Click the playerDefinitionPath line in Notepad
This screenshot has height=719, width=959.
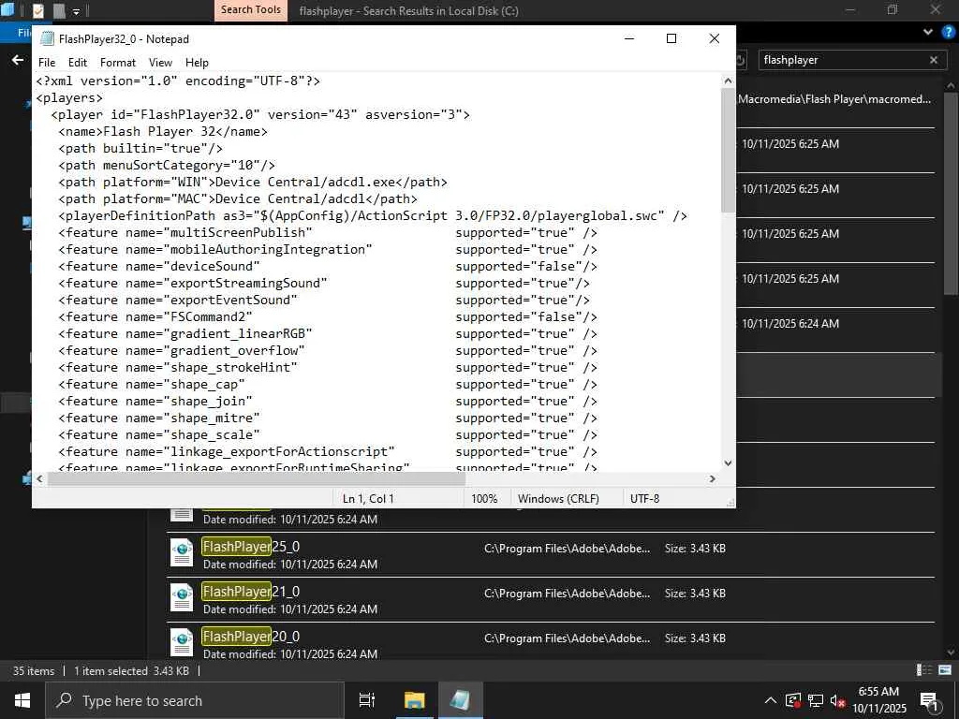click(x=373, y=216)
